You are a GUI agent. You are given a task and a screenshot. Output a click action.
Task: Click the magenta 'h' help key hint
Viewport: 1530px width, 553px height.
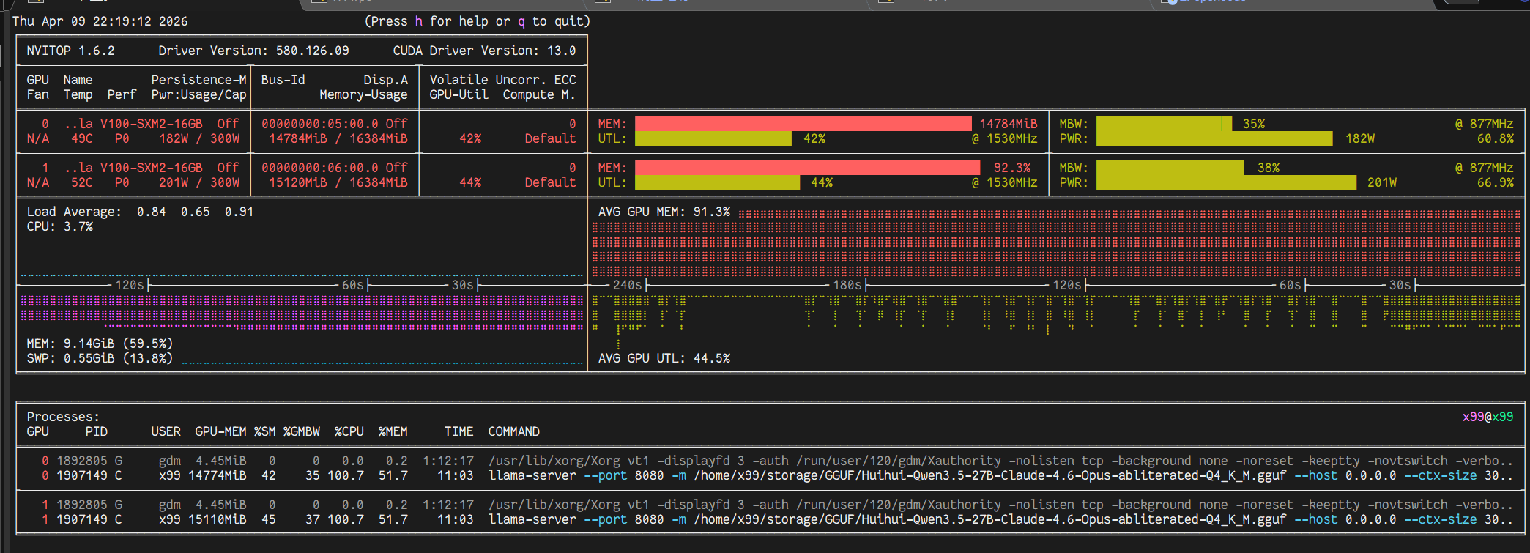418,21
